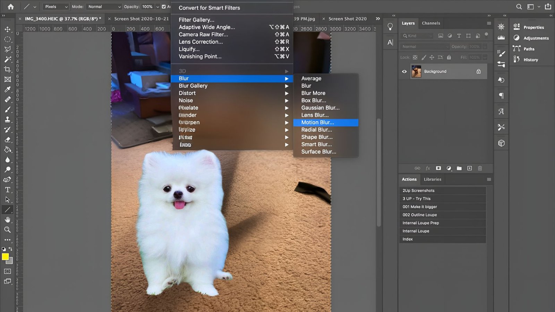Select the Clone Stamp tool
Viewport: 555px width, 312px height.
[7, 120]
